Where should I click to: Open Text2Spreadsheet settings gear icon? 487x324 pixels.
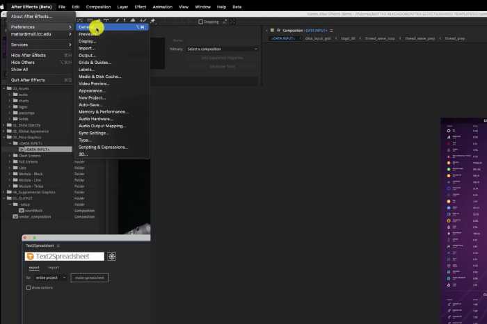point(112,257)
